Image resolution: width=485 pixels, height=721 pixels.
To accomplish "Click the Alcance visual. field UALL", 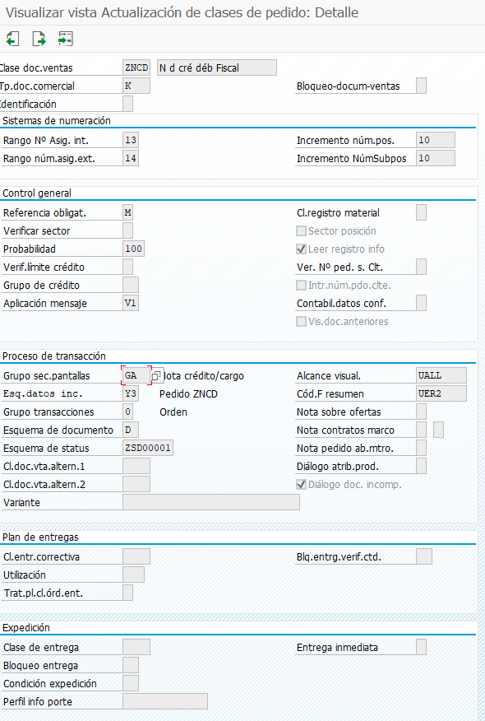I will [441, 375].
